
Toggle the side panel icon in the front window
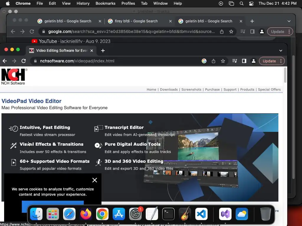[x=244, y=61]
